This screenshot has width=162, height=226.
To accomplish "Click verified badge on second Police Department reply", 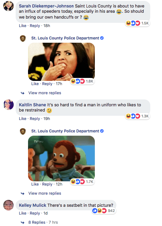I will coord(102,131).
